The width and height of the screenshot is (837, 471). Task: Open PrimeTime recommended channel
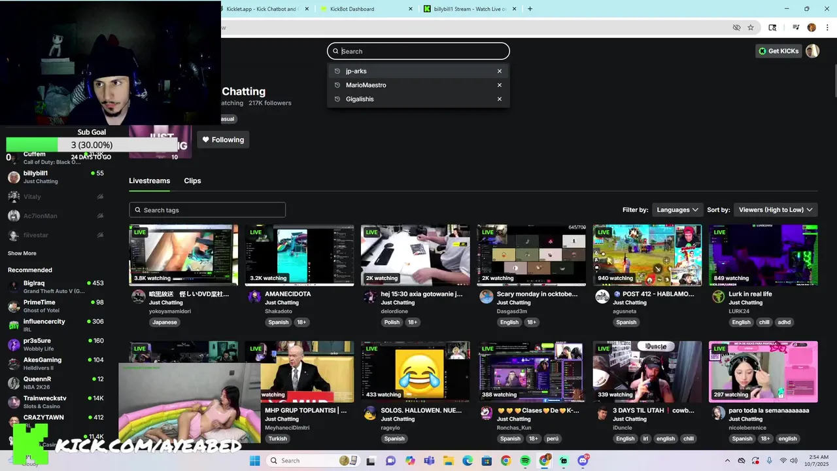click(x=56, y=305)
